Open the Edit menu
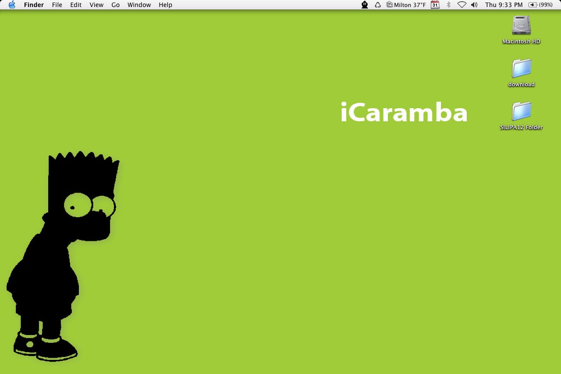The image size is (561, 374). (76, 5)
